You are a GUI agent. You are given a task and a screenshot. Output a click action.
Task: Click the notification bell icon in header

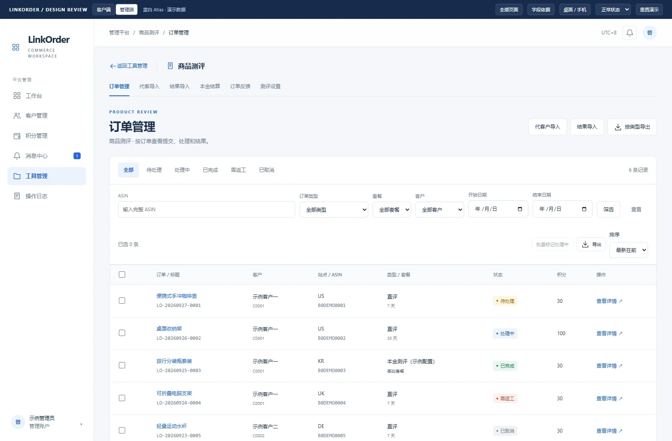[630, 33]
